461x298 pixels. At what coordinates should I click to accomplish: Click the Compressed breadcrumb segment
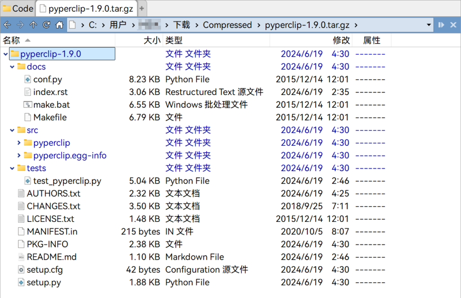227,25
